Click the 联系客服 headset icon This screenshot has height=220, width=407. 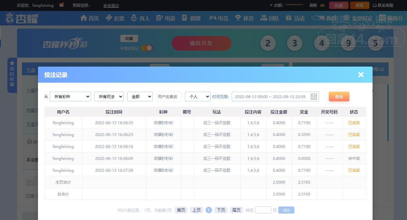click(x=375, y=5)
